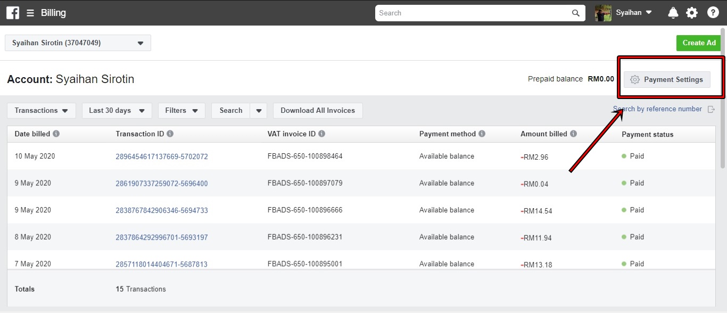Open the notifications bell

coord(673,13)
